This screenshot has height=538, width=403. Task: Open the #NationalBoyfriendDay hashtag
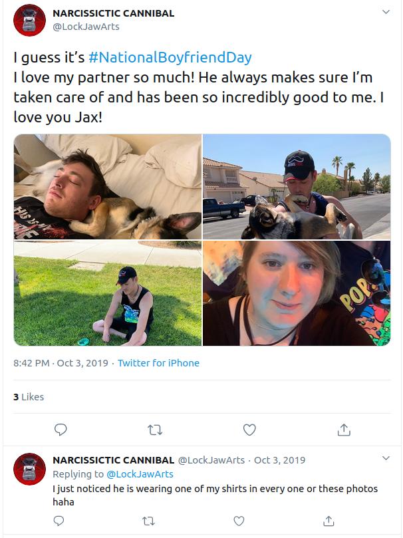click(170, 57)
